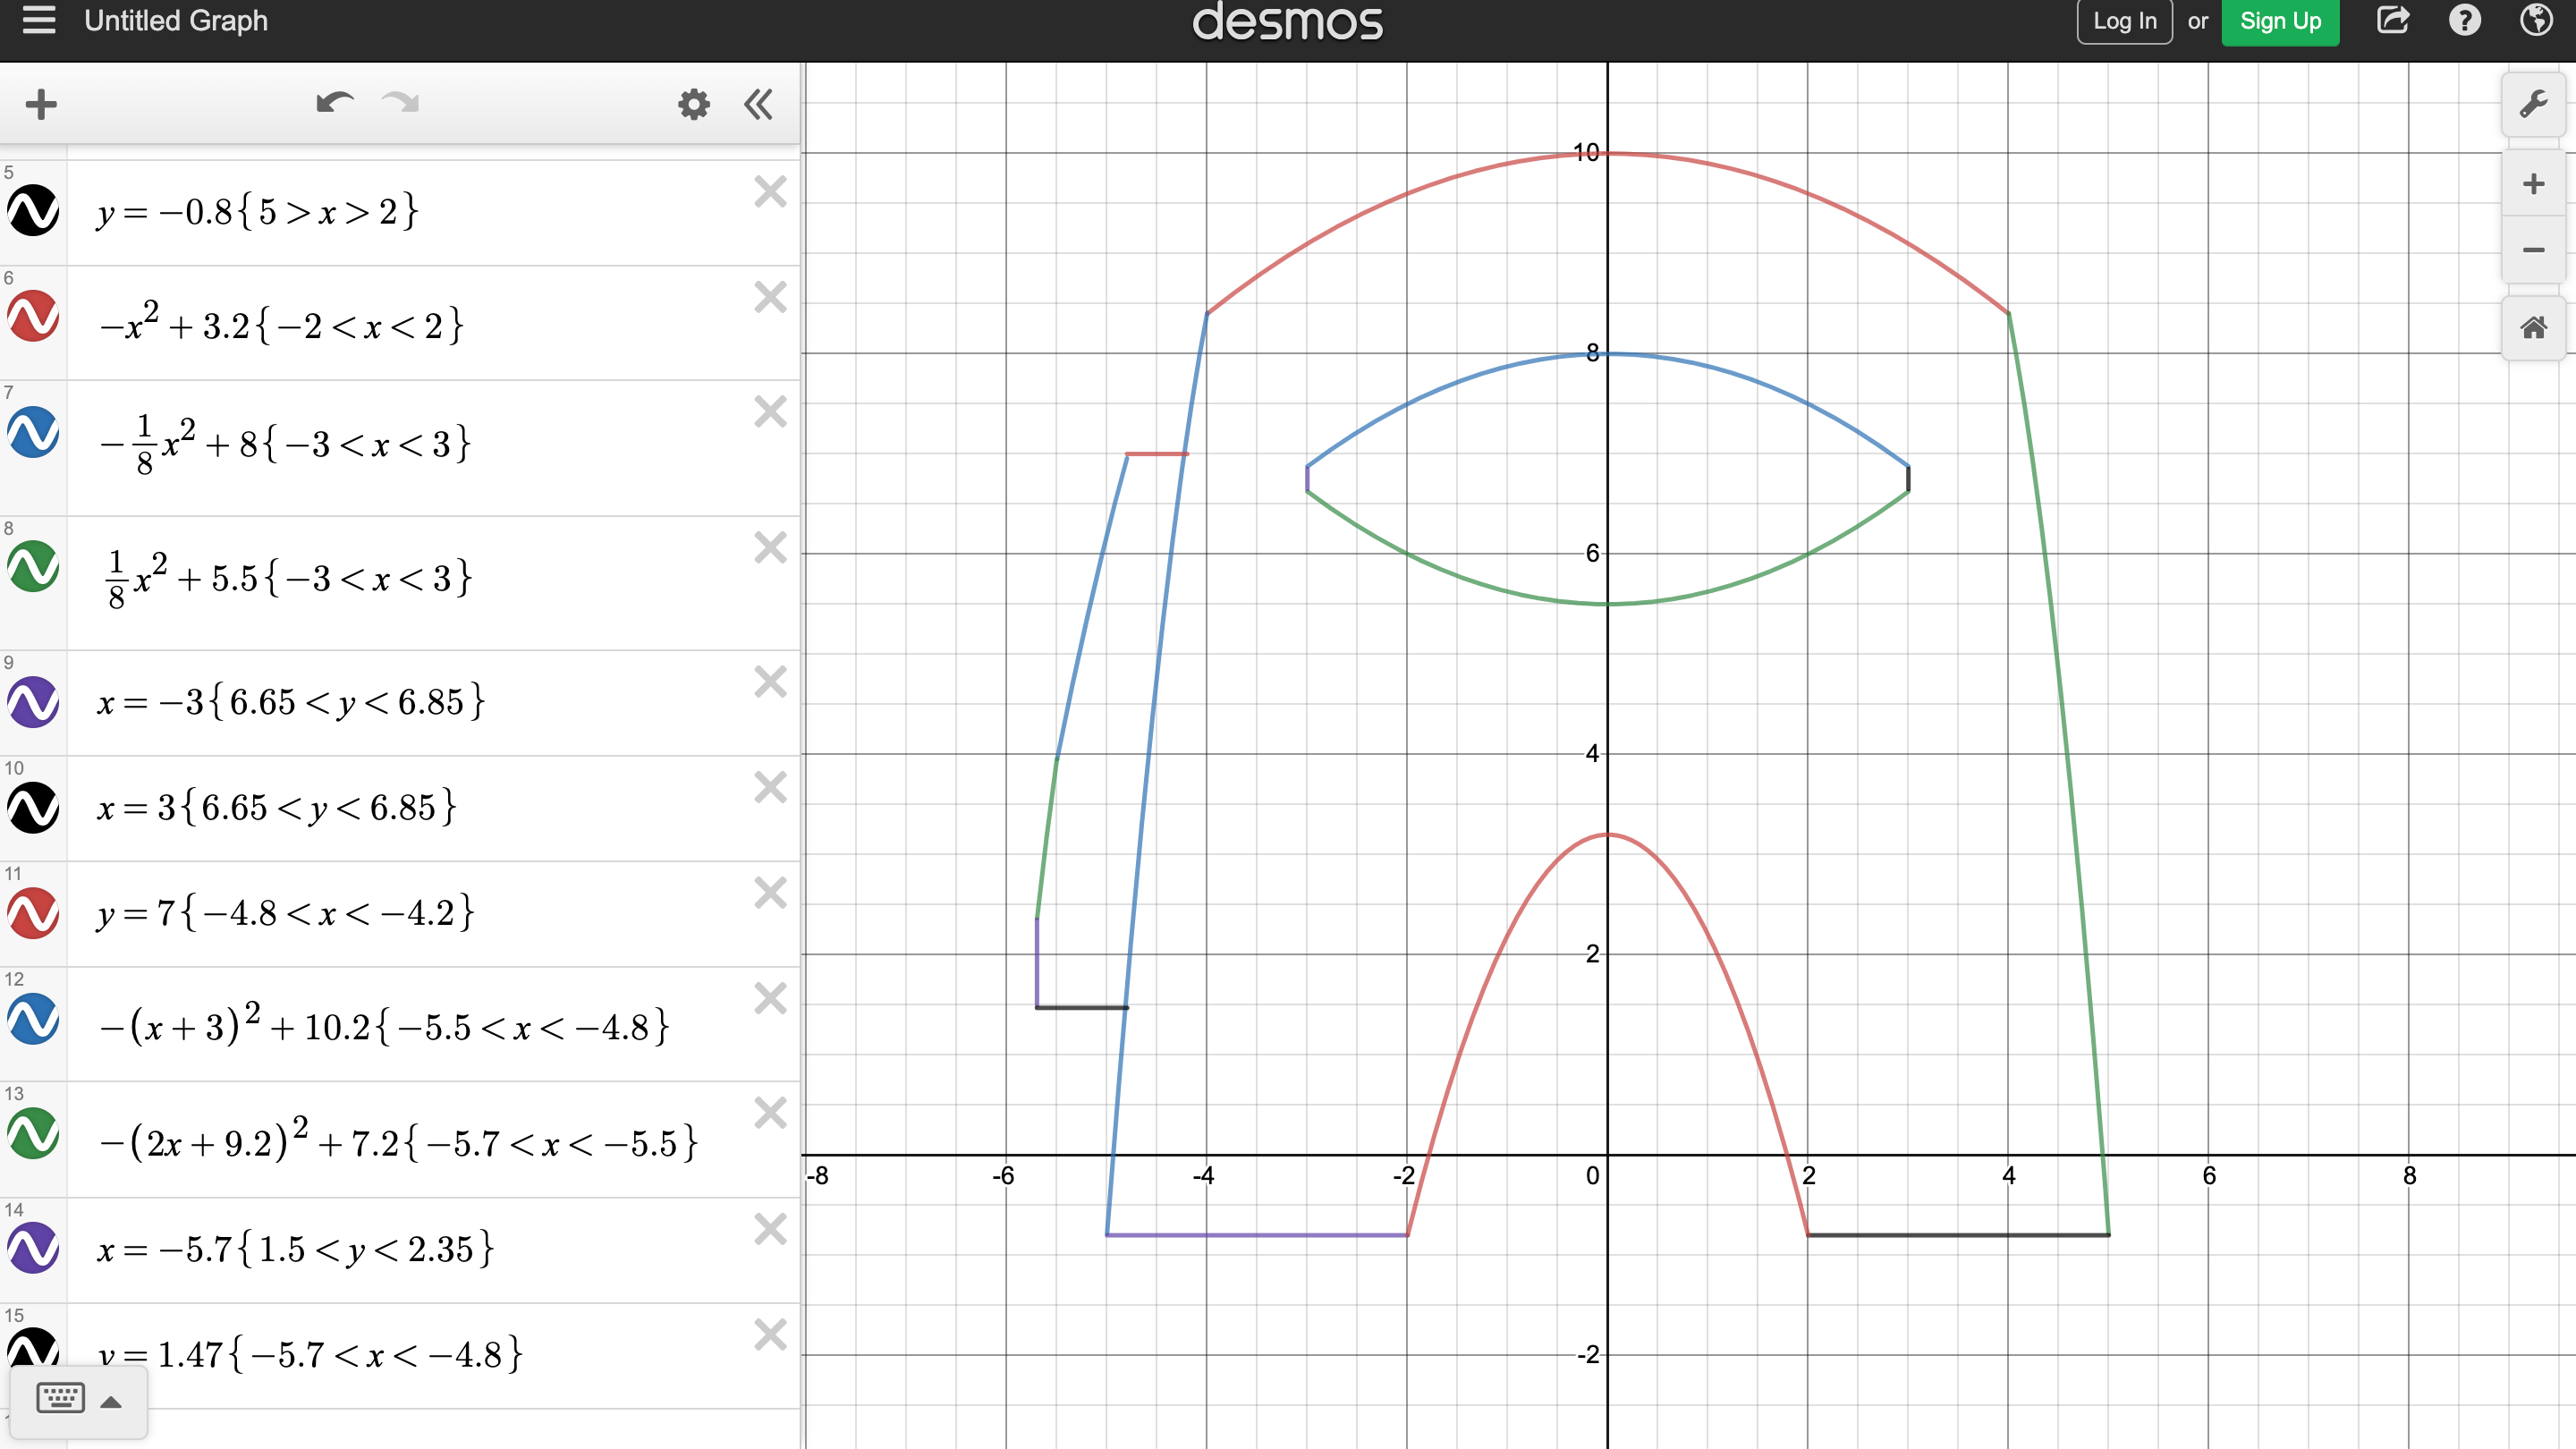Collapse the expression list panel
The width and height of the screenshot is (2576, 1449).
tap(759, 104)
